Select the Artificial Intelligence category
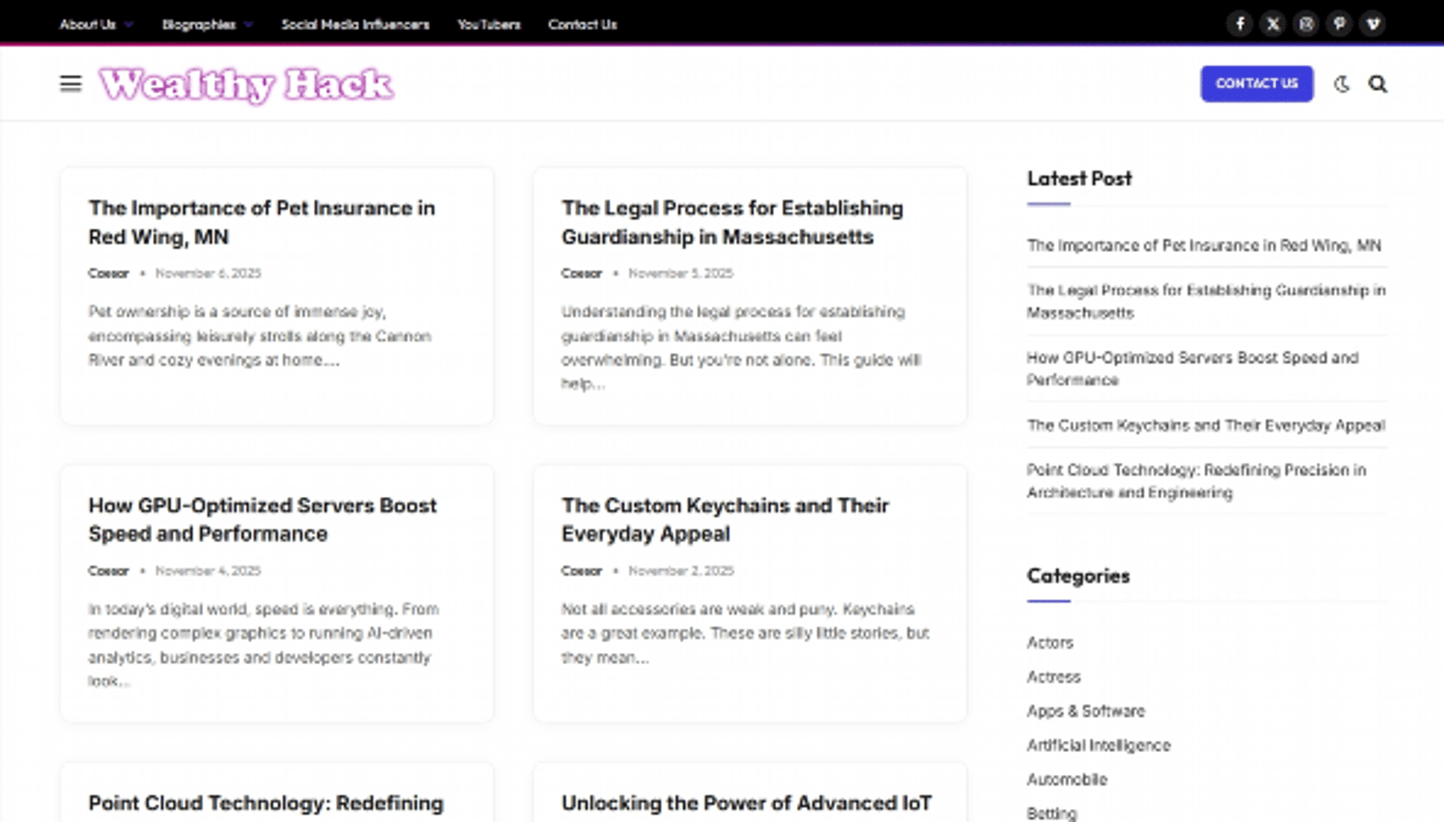Screen dimensions: 1444x822 1098,745
